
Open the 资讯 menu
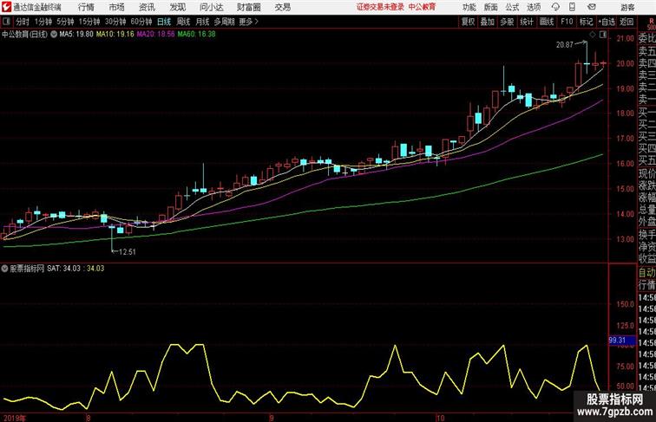[x=147, y=7]
